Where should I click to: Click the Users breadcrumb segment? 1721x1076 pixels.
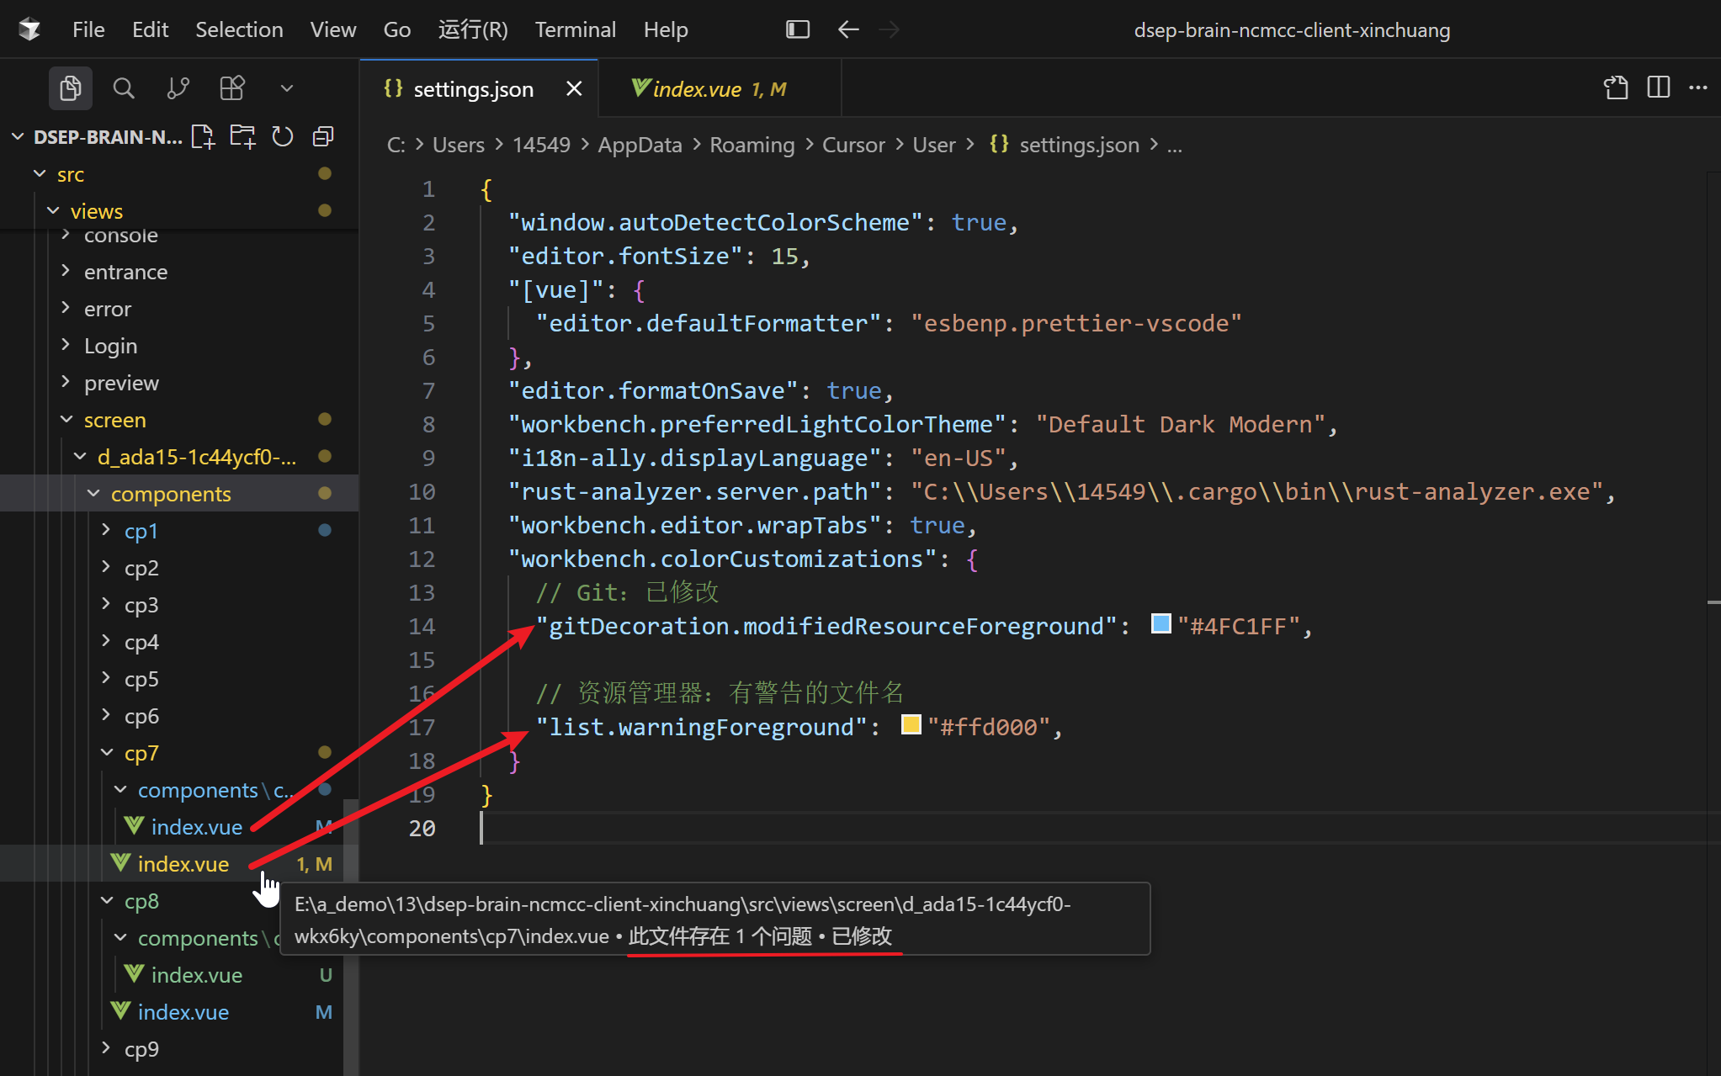459,145
